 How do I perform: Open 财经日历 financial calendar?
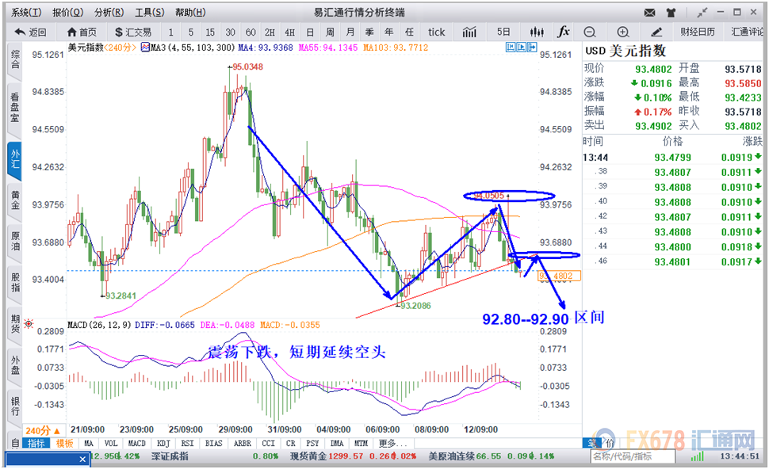(x=698, y=32)
